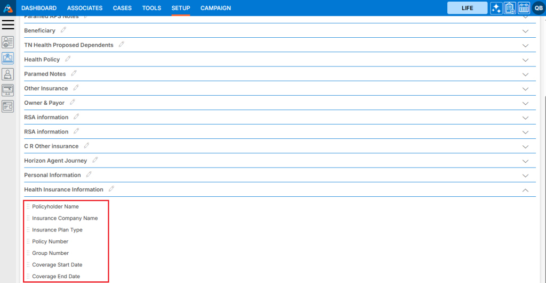
Task: Edit Health Insurance Information section name
Action: tap(111, 189)
